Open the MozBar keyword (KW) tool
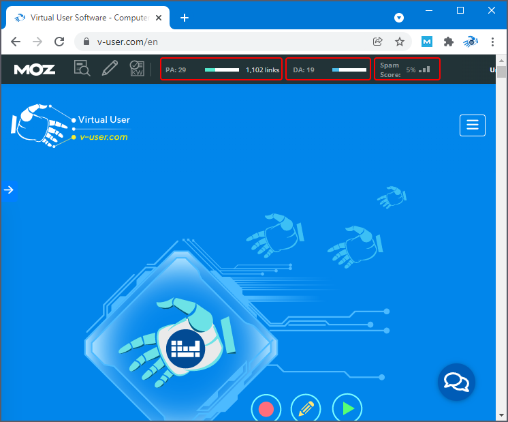 (137, 68)
